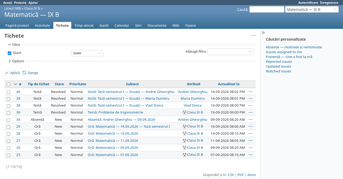Open the Calendar tab
Screen dimensions: 343x179
pos(122,25)
